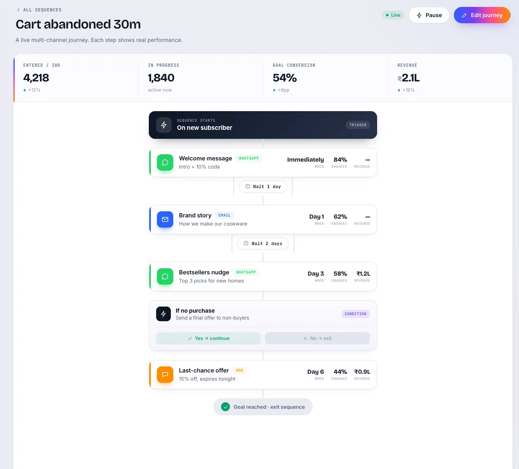Click the lightning icon in Pause button
519x469 pixels.
[x=419, y=15]
